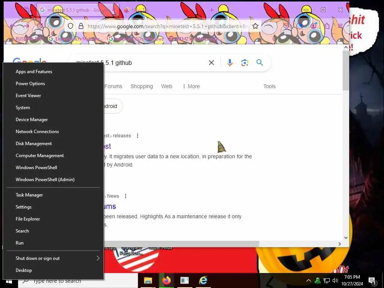The width and height of the screenshot is (384, 288).
Task: Show site security info via padlock
Action: (x=81, y=26)
